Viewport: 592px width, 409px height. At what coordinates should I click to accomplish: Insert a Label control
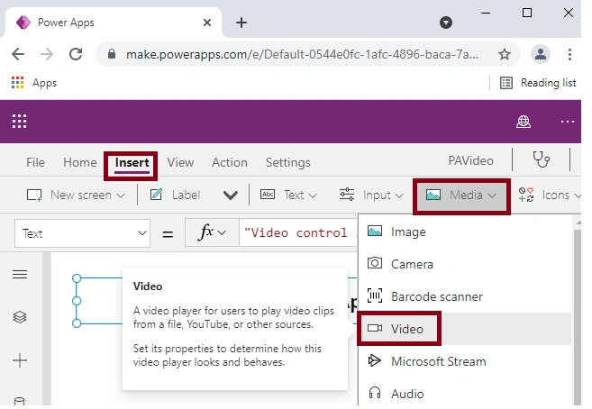tap(175, 195)
